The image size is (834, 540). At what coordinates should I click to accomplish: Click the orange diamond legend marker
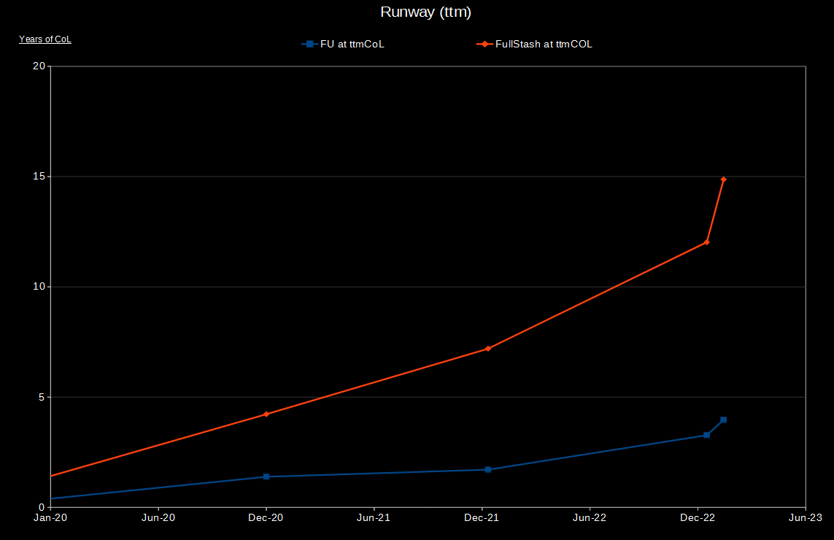pyautogui.click(x=484, y=45)
